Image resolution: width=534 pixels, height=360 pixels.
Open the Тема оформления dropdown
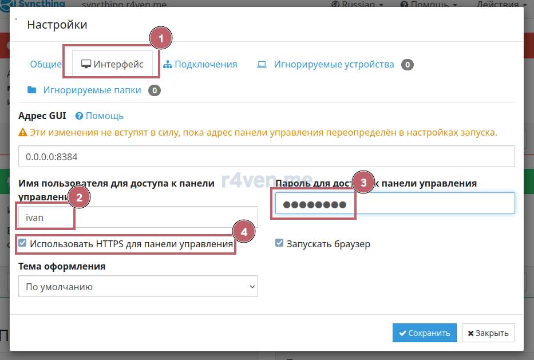[x=138, y=287]
